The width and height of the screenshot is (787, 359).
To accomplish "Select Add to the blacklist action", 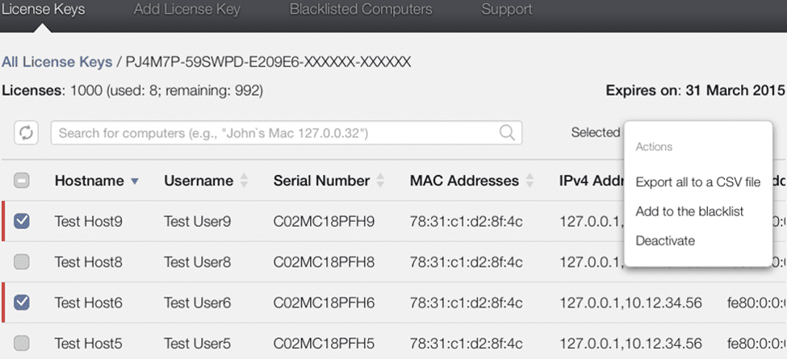I will (689, 211).
